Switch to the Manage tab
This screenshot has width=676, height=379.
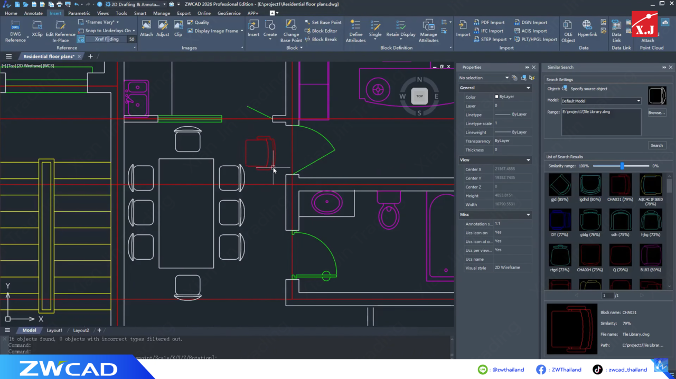point(162,13)
